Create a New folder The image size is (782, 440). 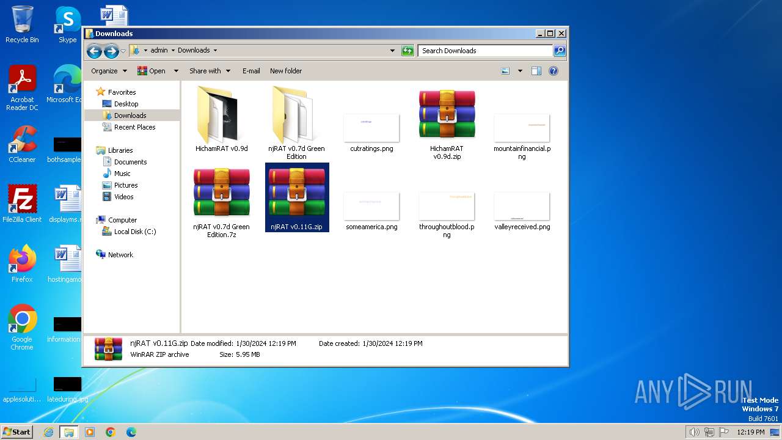point(286,71)
